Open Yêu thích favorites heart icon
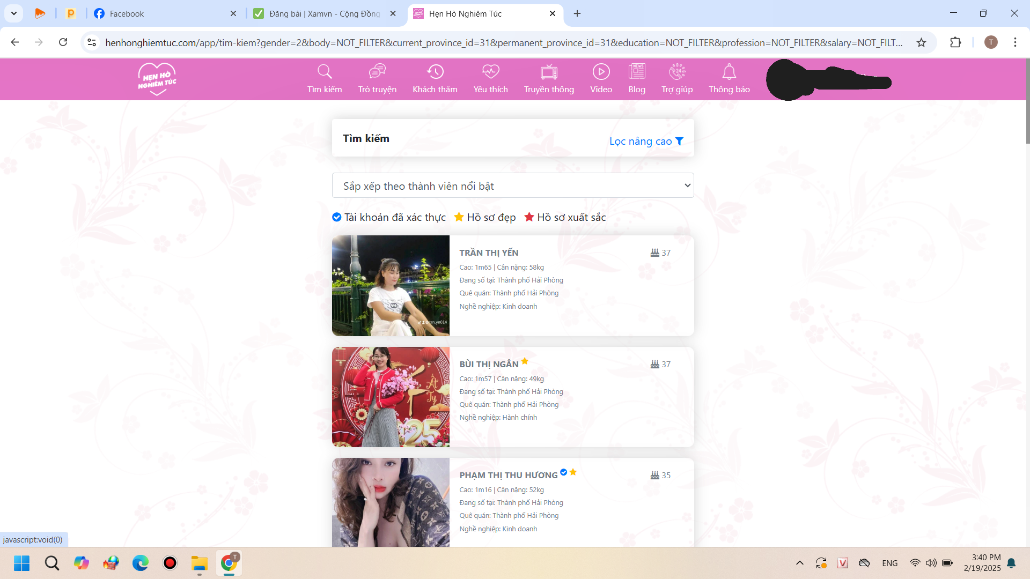Screen dimensions: 1030x579 490,72
